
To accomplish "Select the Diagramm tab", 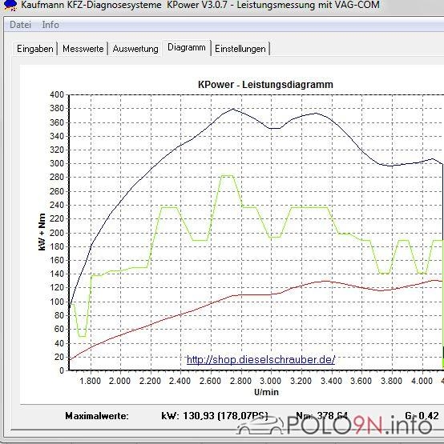I will (x=187, y=47).
